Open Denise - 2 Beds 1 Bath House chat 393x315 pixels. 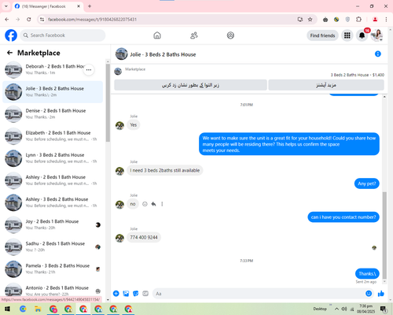(53, 114)
